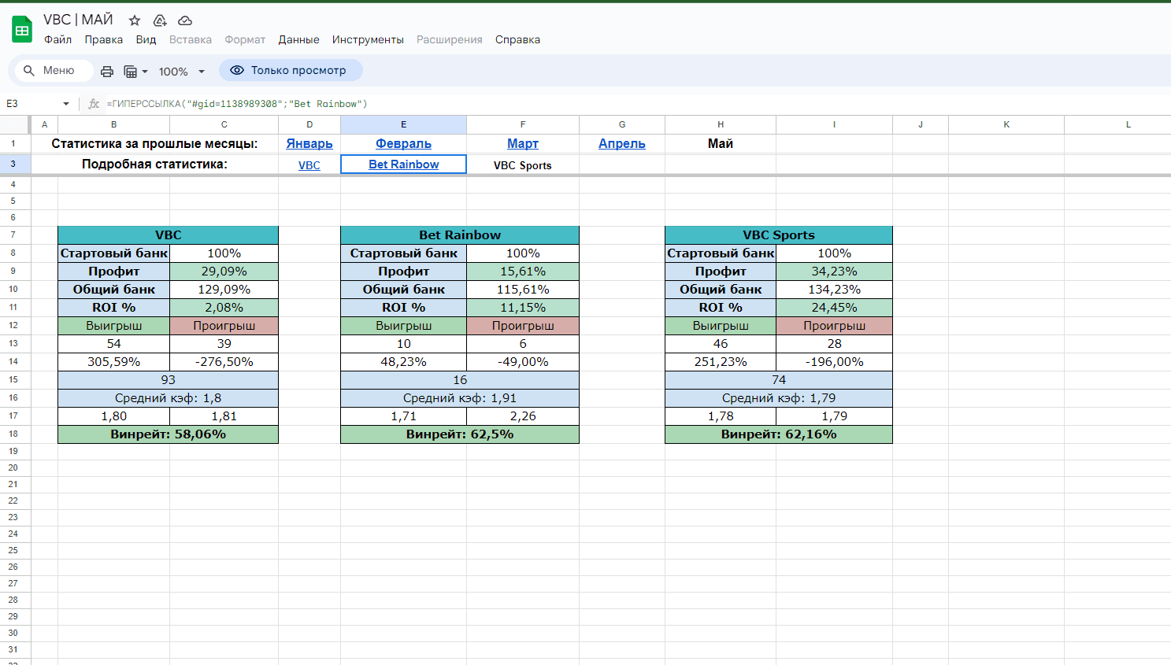The height and width of the screenshot is (665, 1171).
Task: Select the Винрейт: 62,16% cell
Action: tap(779, 434)
